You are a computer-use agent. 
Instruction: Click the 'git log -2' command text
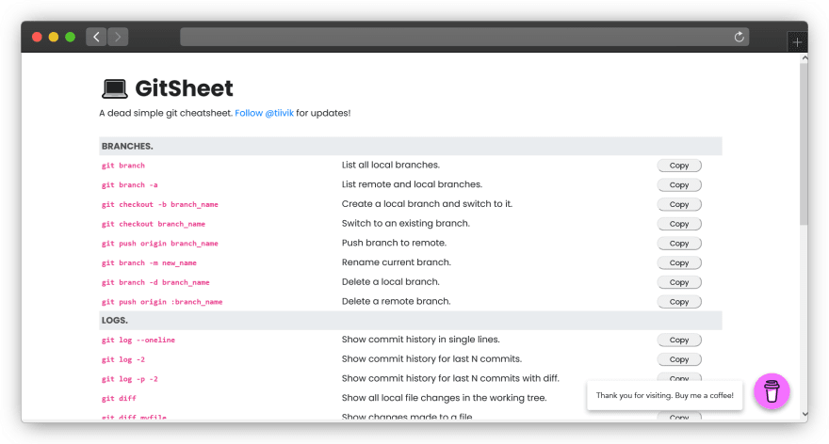click(123, 360)
